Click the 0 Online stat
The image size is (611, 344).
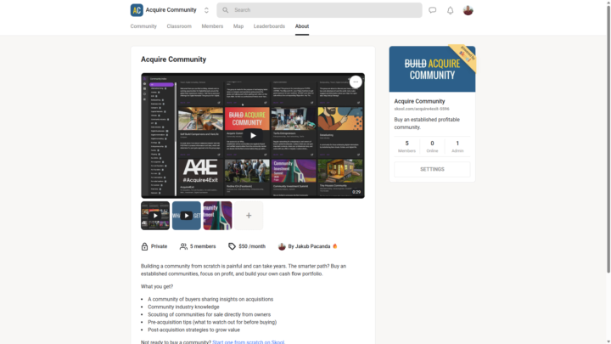point(432,146)
